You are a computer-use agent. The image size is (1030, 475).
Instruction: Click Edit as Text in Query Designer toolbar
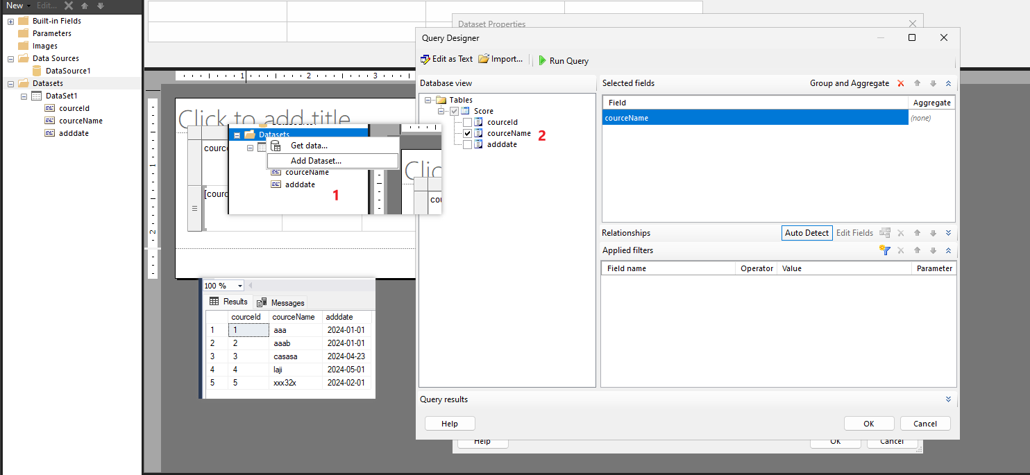coord(447,60)
